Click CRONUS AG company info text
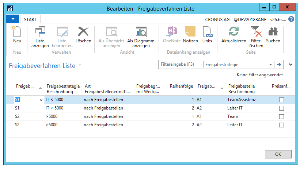The width and height of the screenshot is (300, 169). point(246,19)
